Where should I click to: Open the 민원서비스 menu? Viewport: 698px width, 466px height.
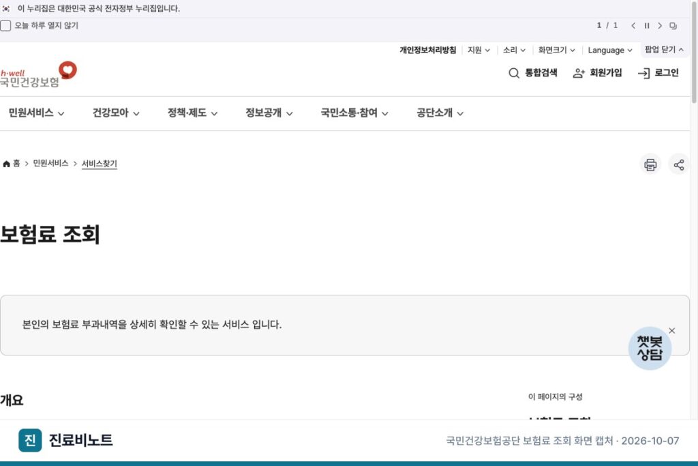pyautogui.click(x=37, y=113)
